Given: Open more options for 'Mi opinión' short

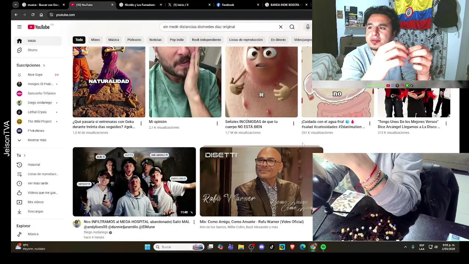Looking at the screenshot, I should (x=217, y=124).
